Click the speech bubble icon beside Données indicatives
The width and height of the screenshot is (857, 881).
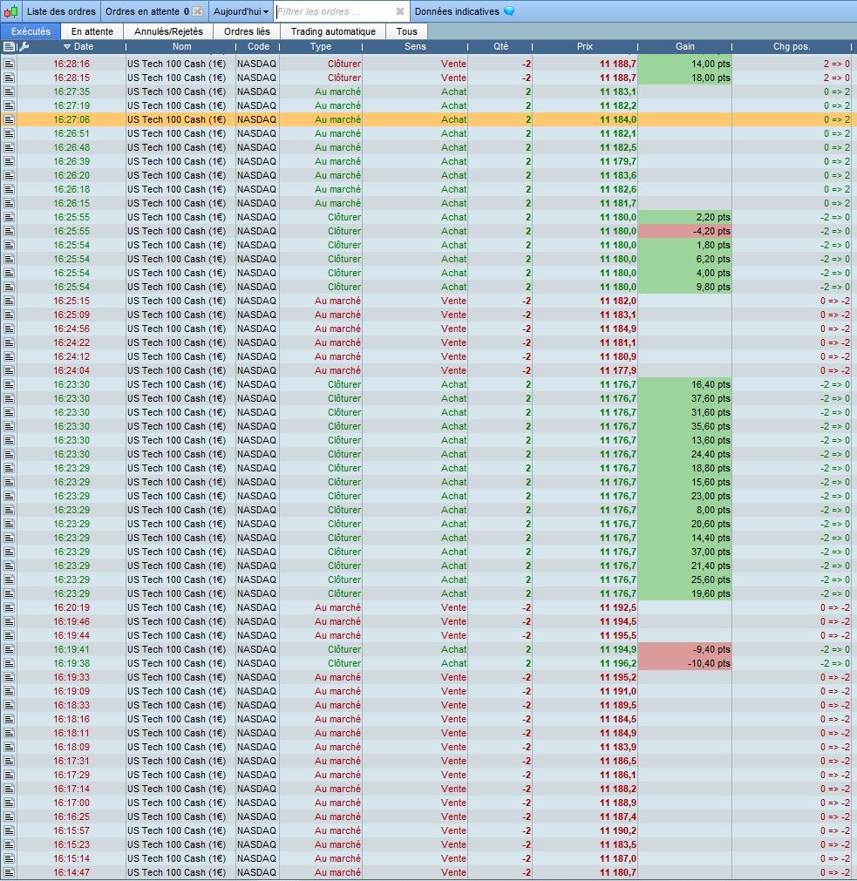pyautogui.click(x=509, y=11)
